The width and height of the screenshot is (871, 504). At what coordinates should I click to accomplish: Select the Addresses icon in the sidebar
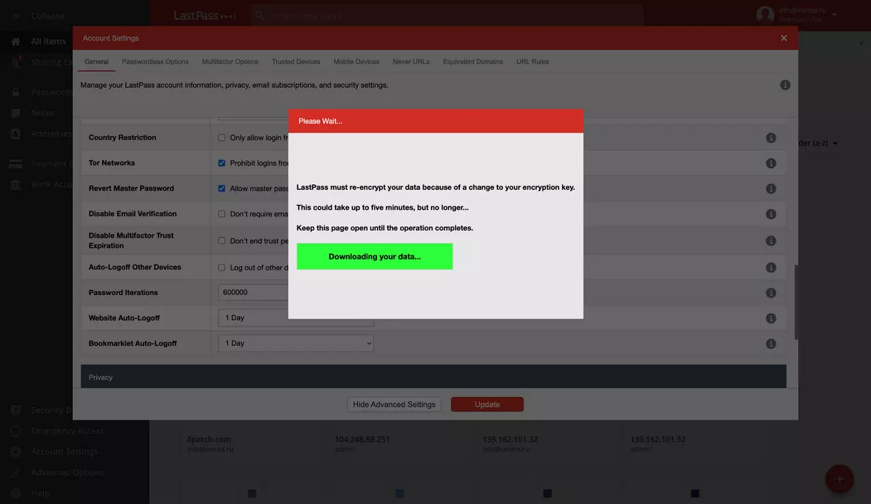click(x=16, y=133)
